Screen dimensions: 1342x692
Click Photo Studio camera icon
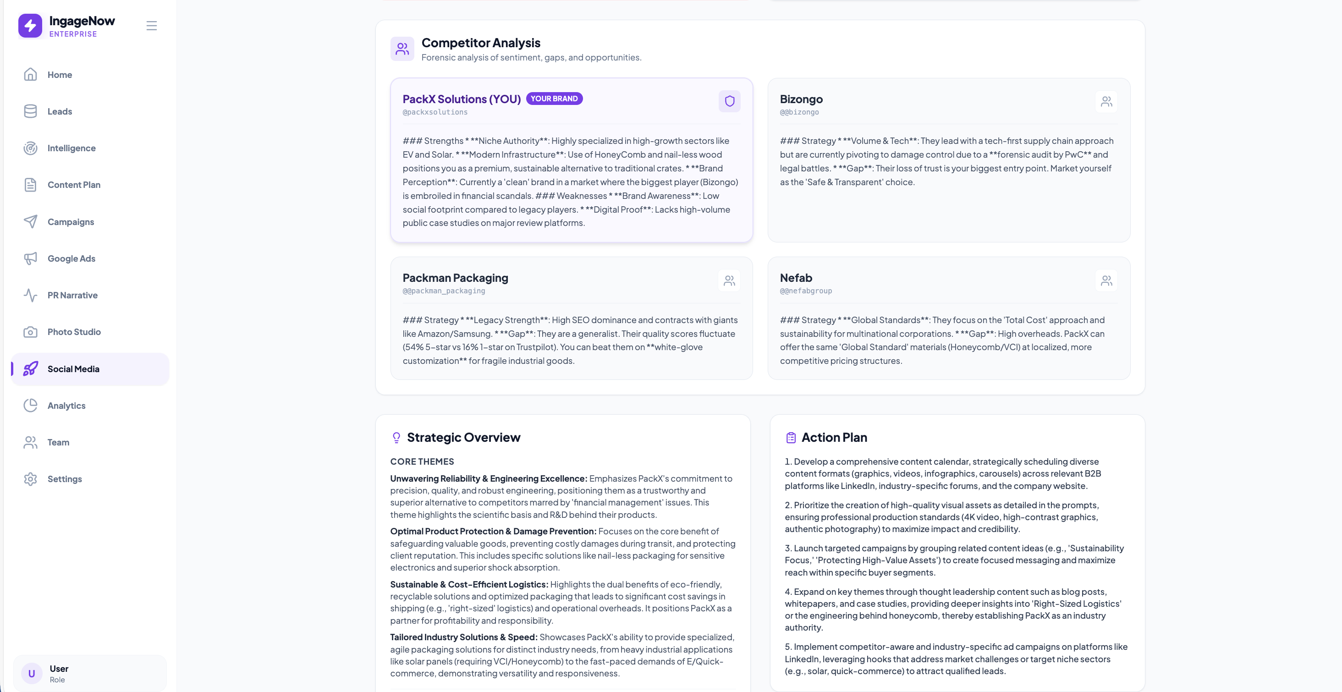(x=31, y=332)
